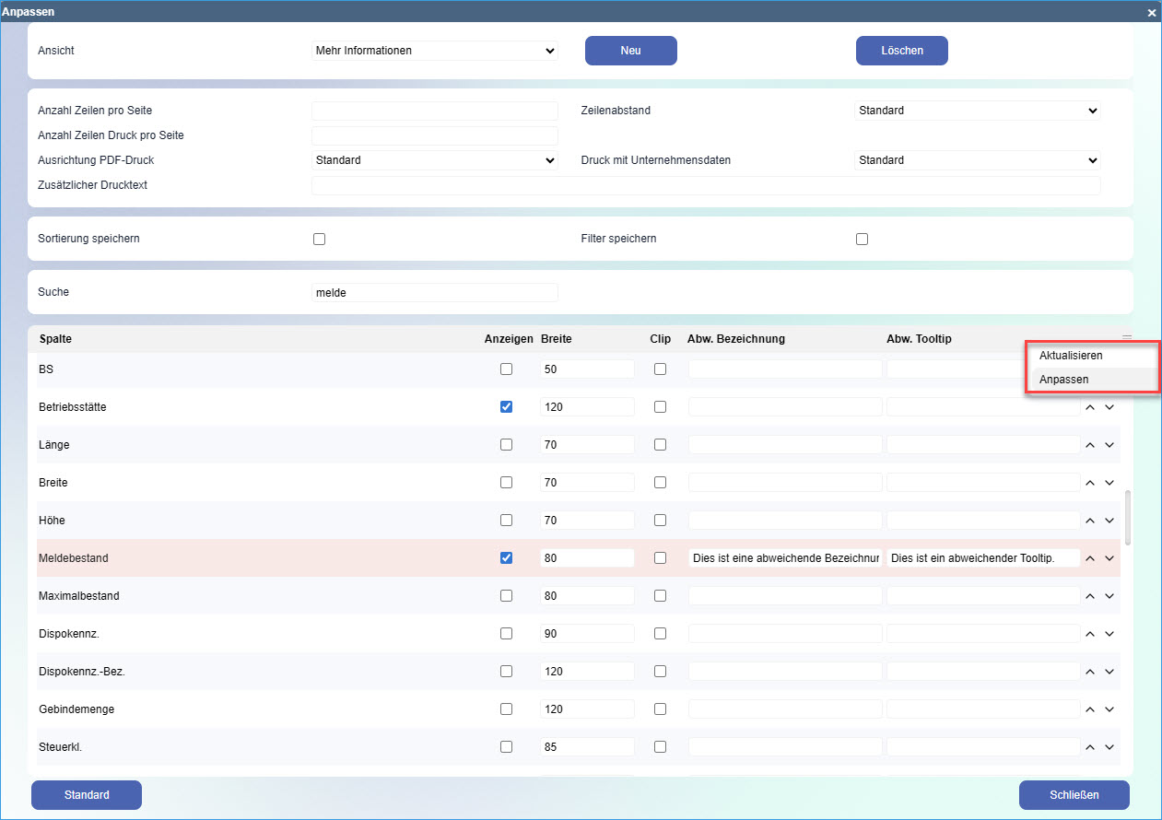Move the Steuerkl. row down
This screenshot has height=820, width=1162.
coord(1109,747)
